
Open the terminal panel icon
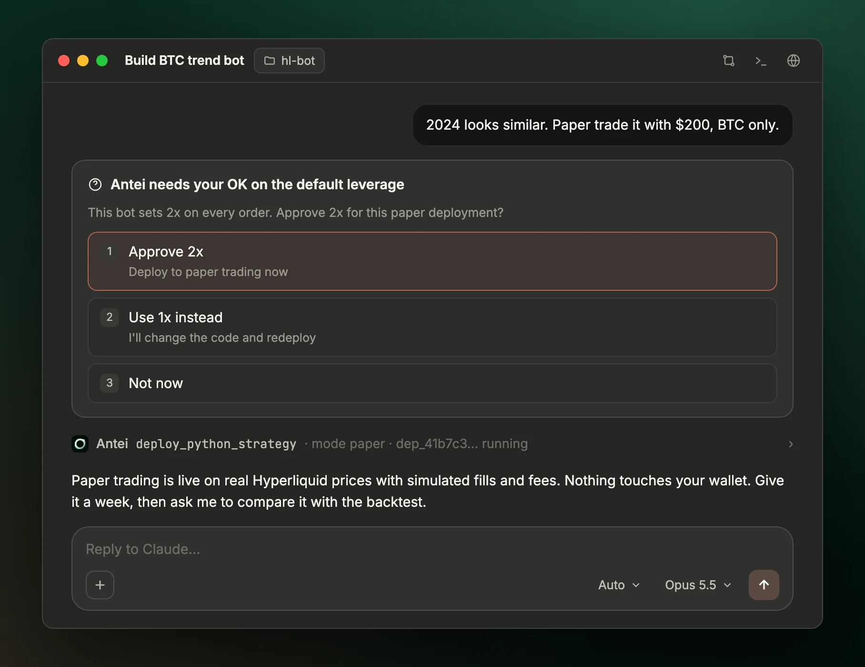coord(761,61)
